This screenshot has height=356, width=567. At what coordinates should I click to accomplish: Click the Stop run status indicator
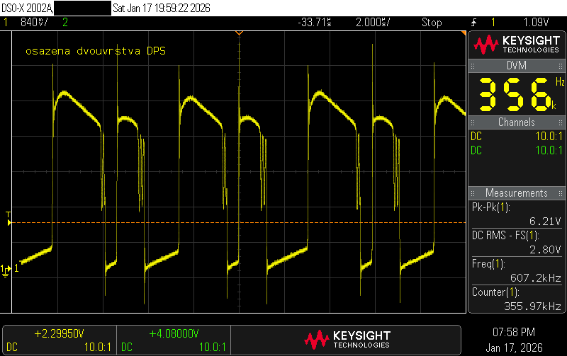click(x=432, y=23)
